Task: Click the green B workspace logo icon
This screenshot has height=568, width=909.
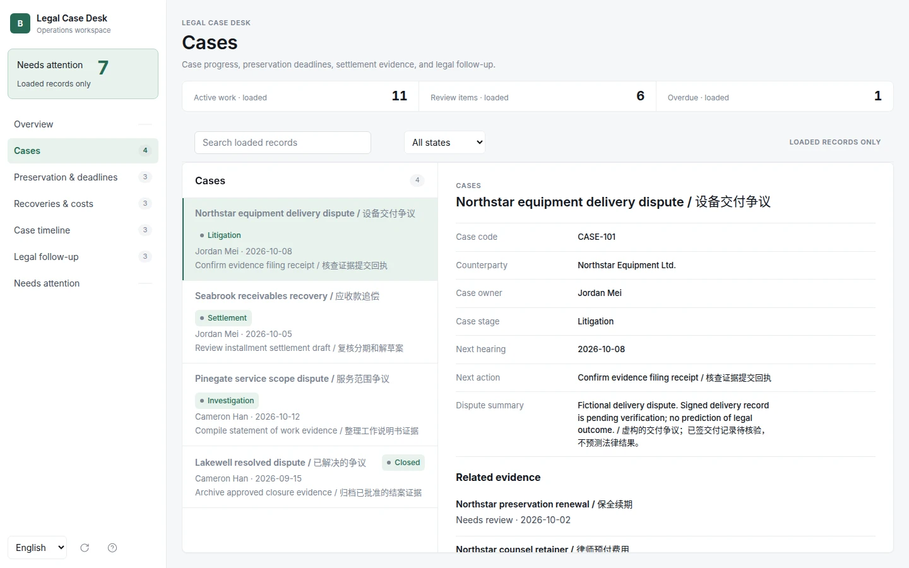Action: pyautogui.click(x=20, y=23)
